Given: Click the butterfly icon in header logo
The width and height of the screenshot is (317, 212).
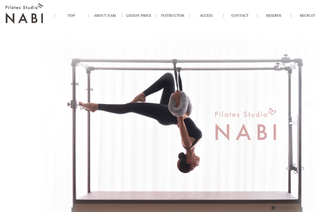Looking at the screenshot, I should tap(41, 6).
